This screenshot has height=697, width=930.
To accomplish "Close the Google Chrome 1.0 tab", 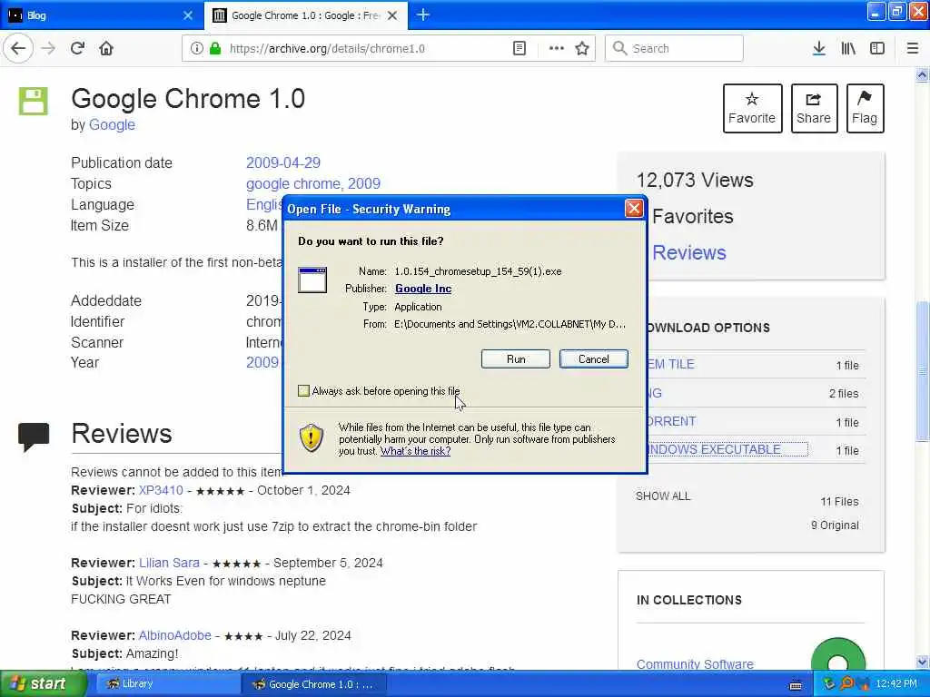I will pyautogui.click(x=392, y=15).
